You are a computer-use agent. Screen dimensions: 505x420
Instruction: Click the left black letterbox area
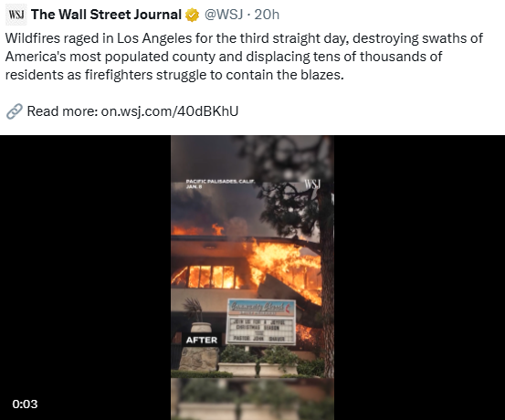click(x=85, y=278)
